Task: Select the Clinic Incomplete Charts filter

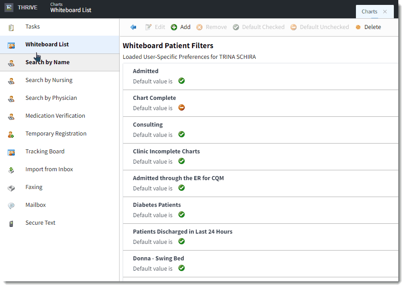Action: pos(260,156)
